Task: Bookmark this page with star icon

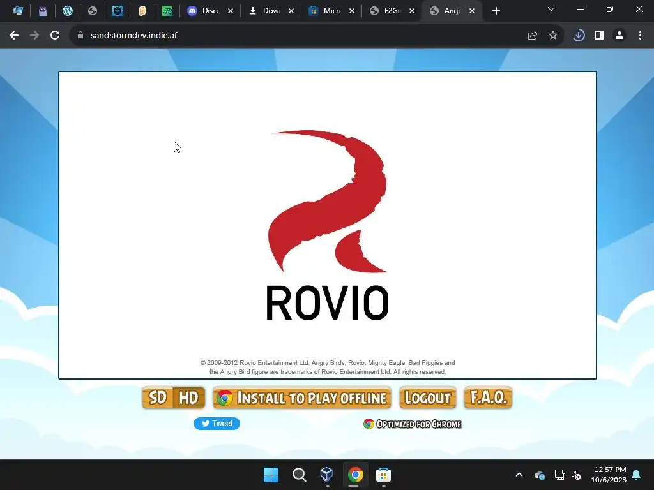Action: (553, 36)
